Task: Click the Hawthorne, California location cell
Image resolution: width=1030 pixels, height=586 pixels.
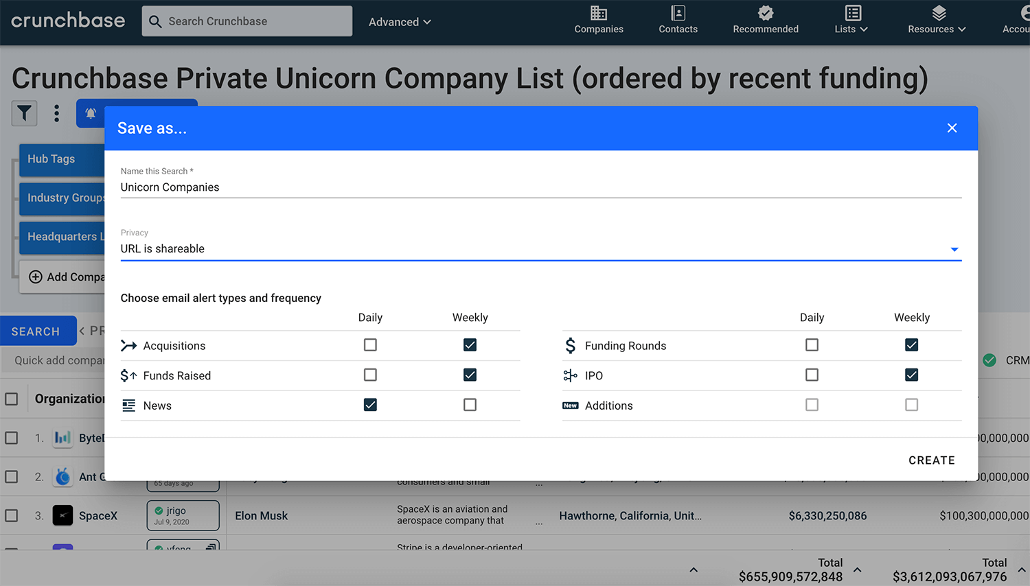Action: [630, 515]
